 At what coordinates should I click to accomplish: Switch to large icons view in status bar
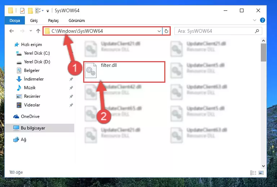[261, 173]
